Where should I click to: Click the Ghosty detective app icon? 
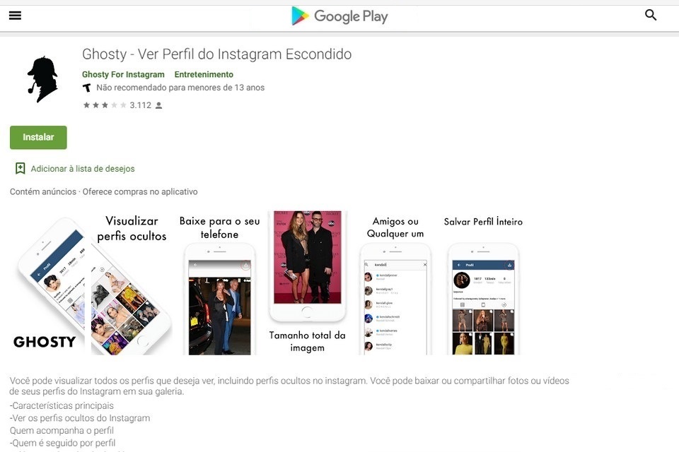pos(42,79)
